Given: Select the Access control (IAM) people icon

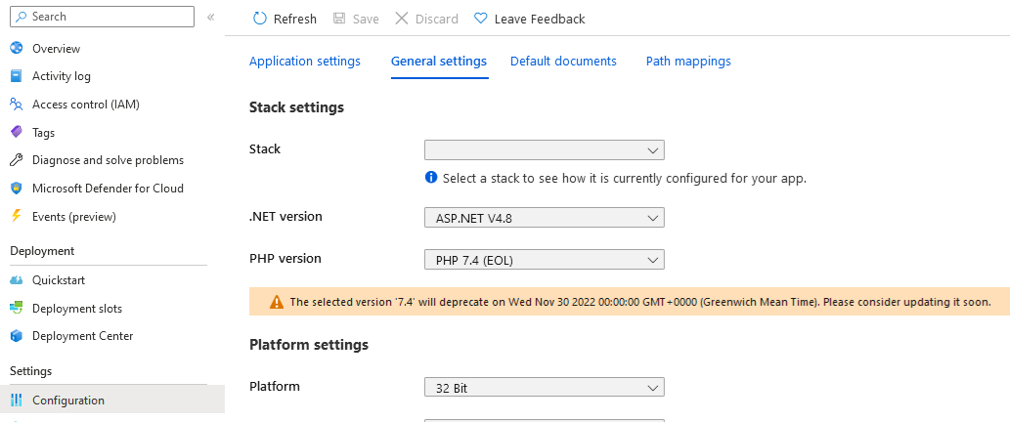Looking at the screenshot, I should click(17, 105).
